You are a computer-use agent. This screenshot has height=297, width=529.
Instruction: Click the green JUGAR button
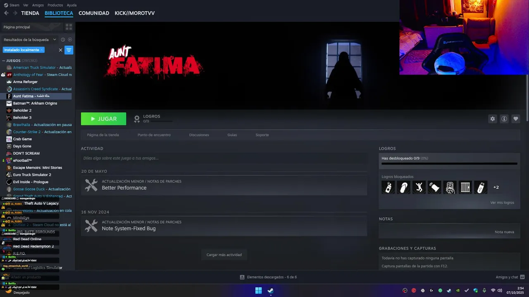coord(103,119)
